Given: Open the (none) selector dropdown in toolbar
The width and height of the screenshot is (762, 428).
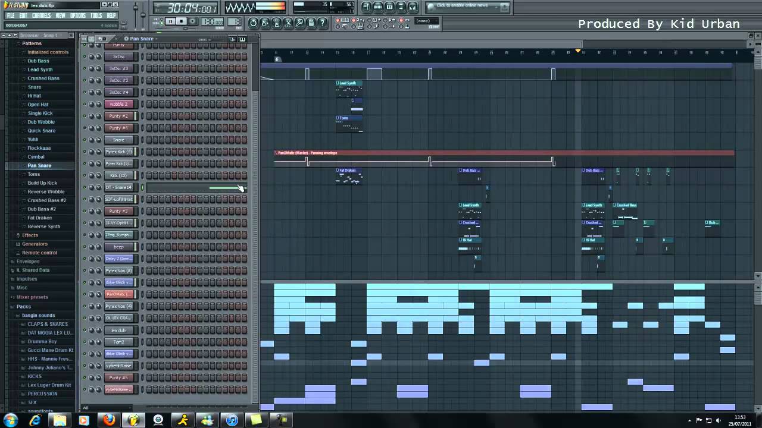Looking at the screenshot, I should point(426,21).
